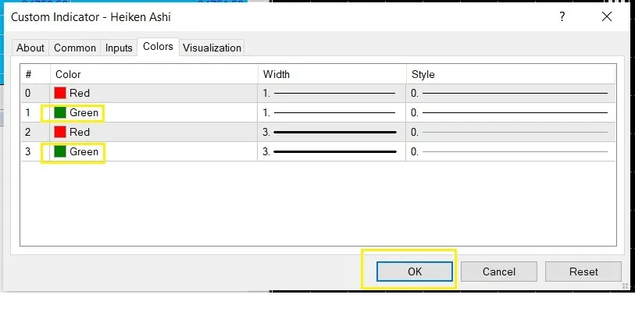
Task: Select row number 0 index cell
Action: click(36, 93)
